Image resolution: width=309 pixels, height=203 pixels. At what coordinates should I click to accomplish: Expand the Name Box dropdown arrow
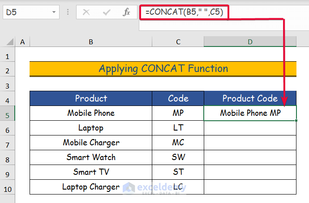click(x=54, y=12)
